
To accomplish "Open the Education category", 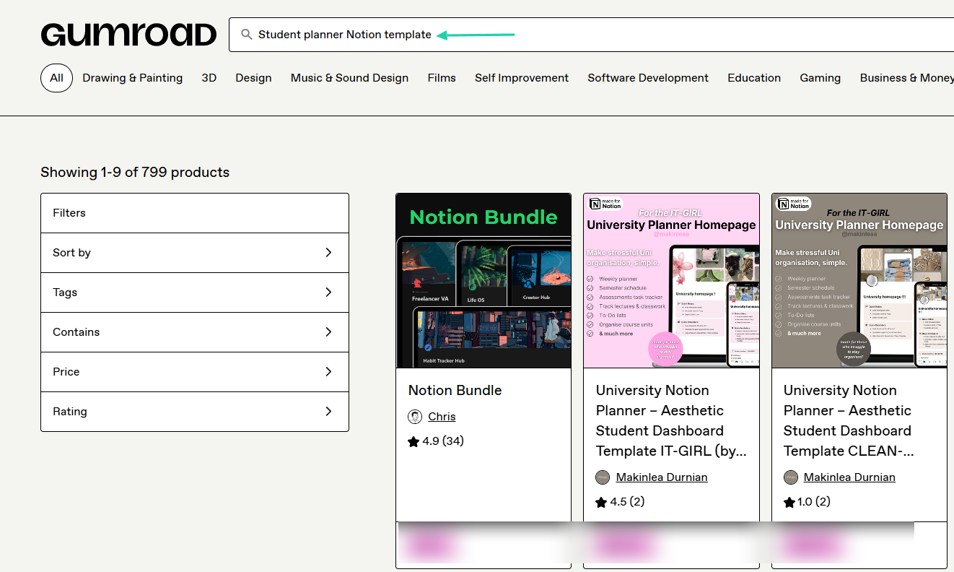I will click(x=754, y=78).
